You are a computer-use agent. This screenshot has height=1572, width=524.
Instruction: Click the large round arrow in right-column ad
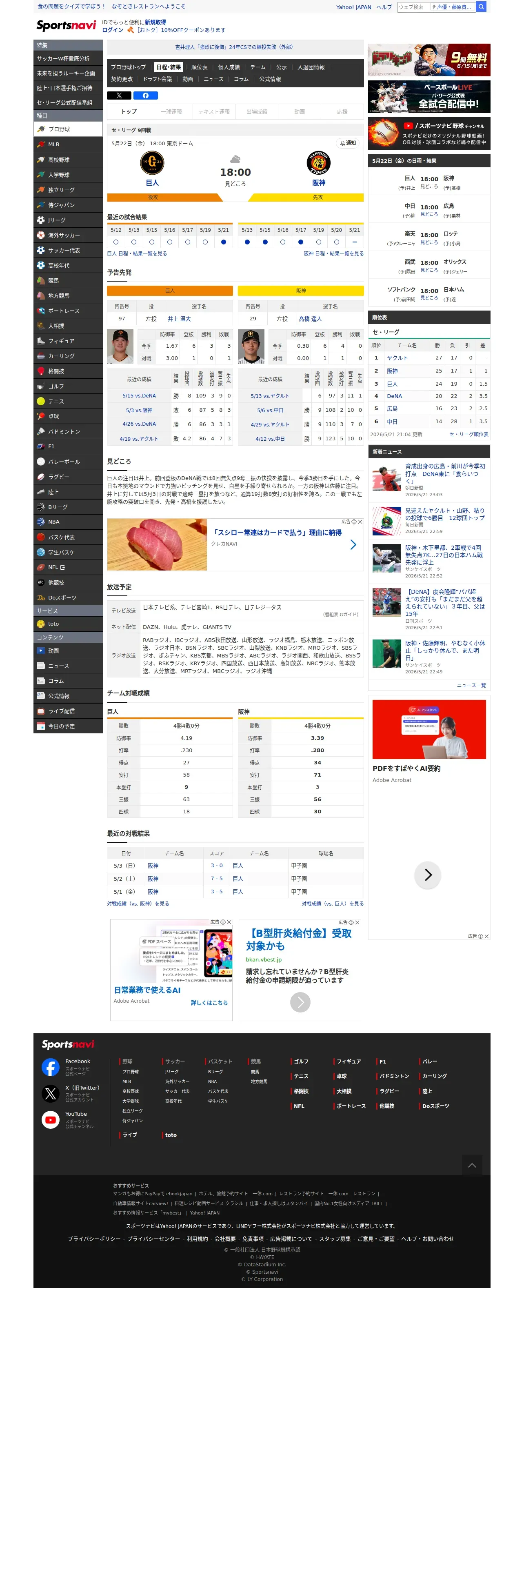pyautogui.click(x=428, y=875)
